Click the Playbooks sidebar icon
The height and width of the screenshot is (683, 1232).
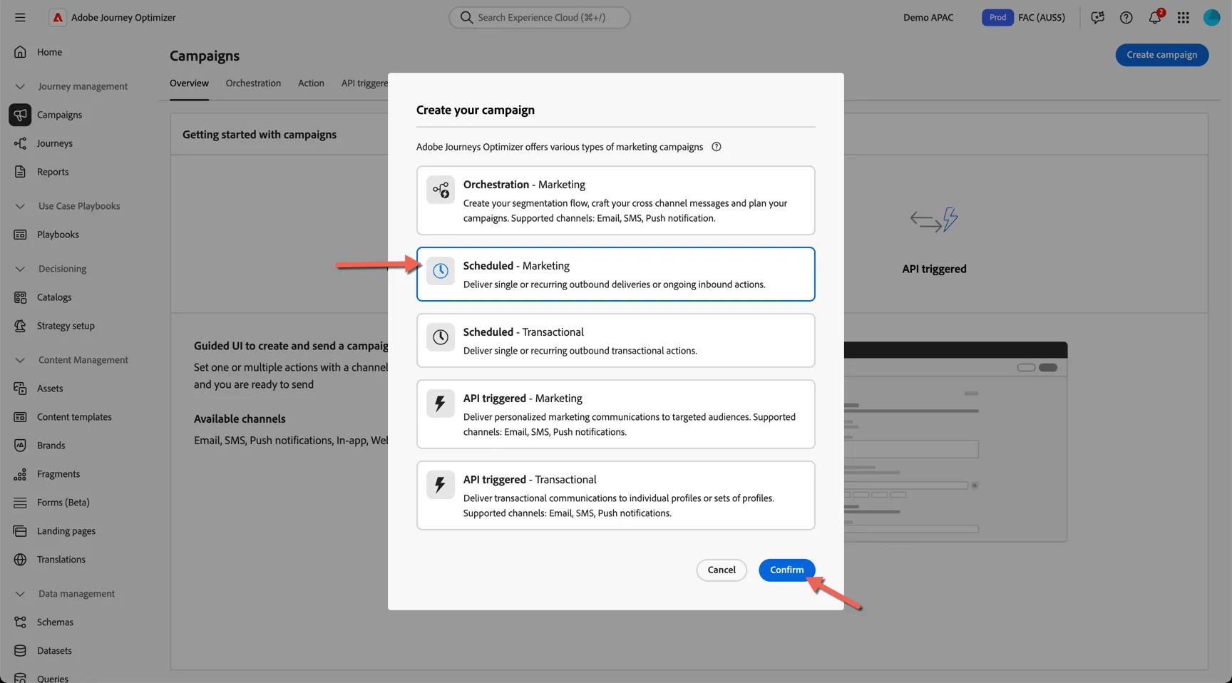point(20,235)
